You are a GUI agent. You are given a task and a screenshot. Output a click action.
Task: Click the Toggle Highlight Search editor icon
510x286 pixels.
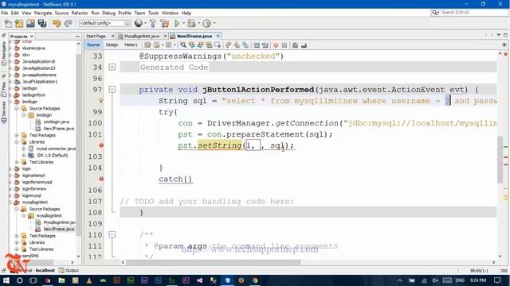tap(209, 45)
